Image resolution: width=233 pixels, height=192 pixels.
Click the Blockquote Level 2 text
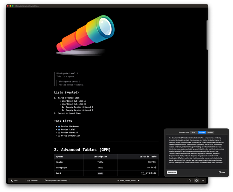pos(70,82)
